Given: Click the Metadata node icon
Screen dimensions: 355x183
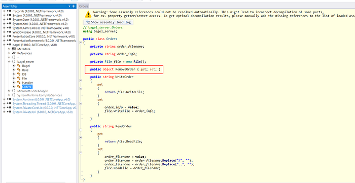Looking at the screenshot, I should pyautogui.click(x=14, y=49).
